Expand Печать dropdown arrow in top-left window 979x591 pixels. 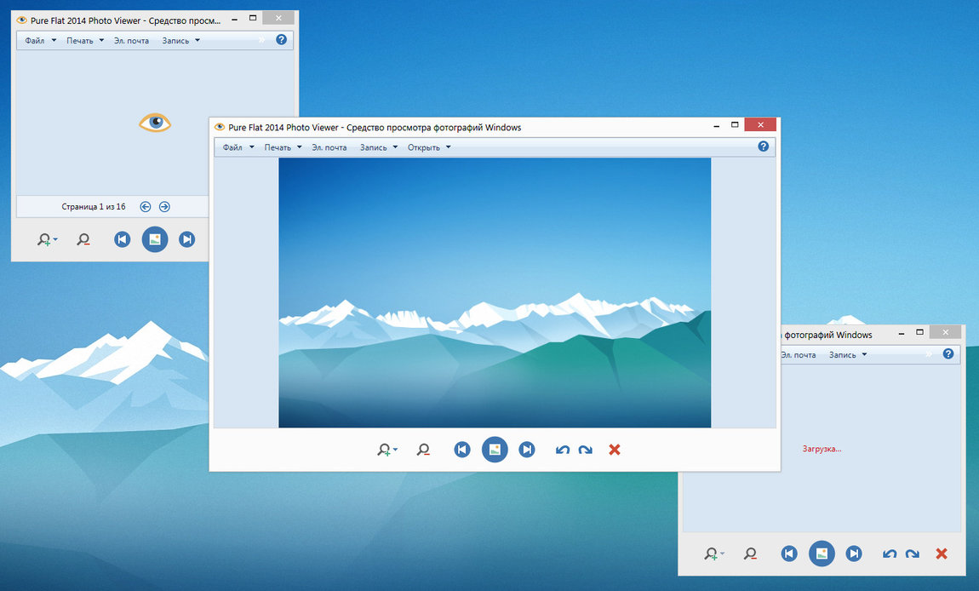coord(101,41)
